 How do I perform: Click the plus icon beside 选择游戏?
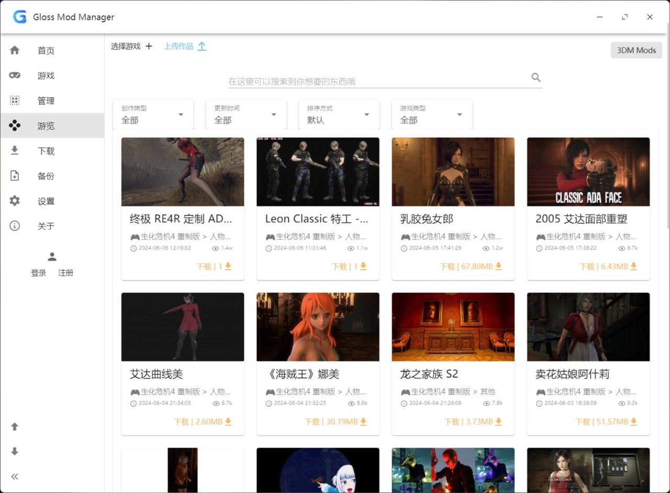[149, 46]
